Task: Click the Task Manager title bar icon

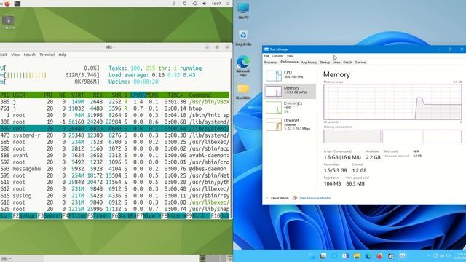Action: (266, 49)
